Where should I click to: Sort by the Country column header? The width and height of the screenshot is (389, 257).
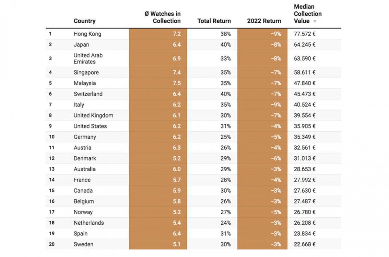tap(84, 21)
